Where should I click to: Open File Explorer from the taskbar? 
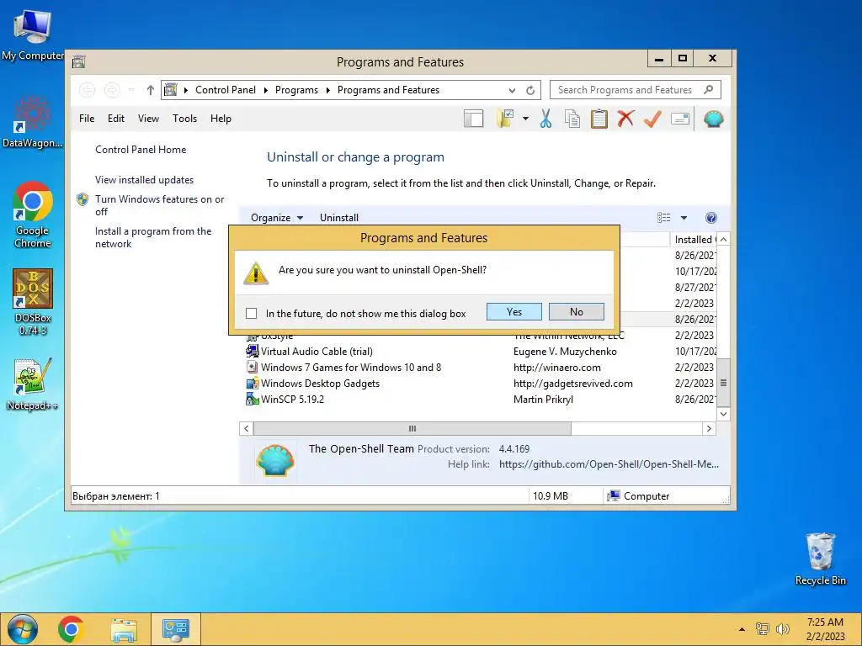click(x=124, y=629)
